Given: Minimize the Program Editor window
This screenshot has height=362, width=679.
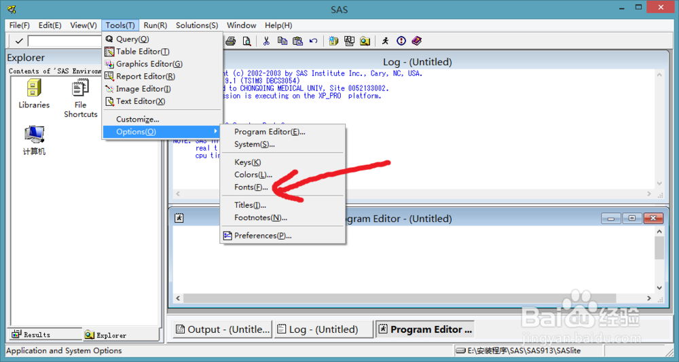Looking at the screenshot, I should point(611,218).
